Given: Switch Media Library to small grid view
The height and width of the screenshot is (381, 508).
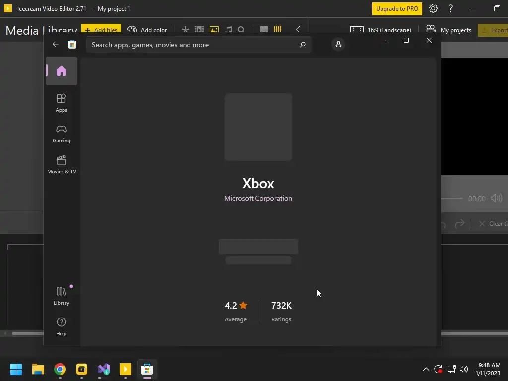Looking at the screenshot, I should 278,29.
